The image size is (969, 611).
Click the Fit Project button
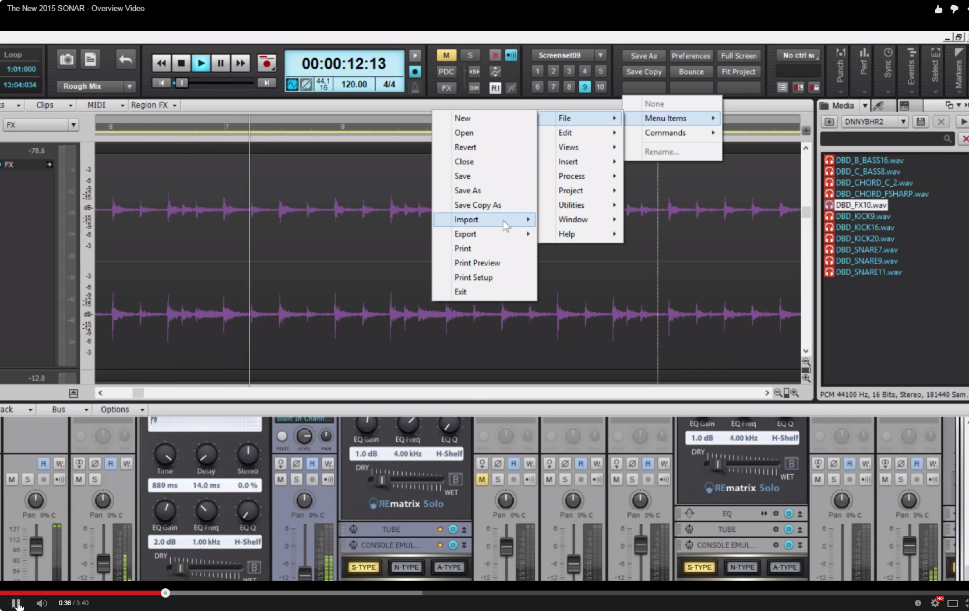[739, 72]
